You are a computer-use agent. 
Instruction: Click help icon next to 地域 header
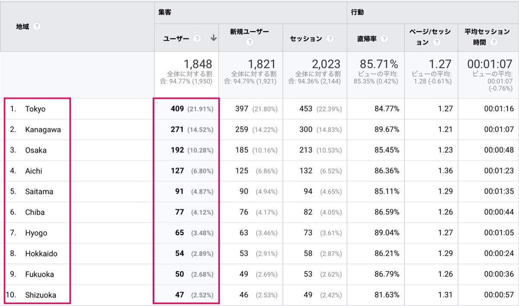37,27
